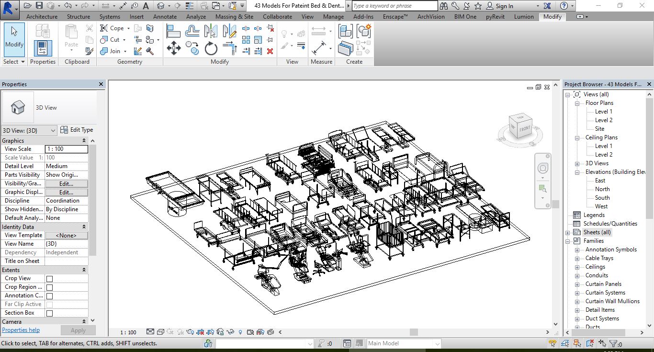Click the Rotate tool icon

point(211,48)
